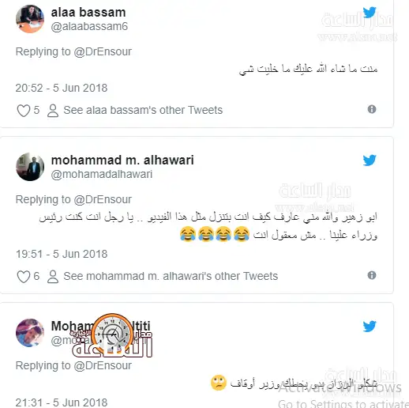Image resolution: width=409 pixels, height=408 pixels.
Task: Click the Twitter bird on the third tweet
Action: (x=370, y=327)
